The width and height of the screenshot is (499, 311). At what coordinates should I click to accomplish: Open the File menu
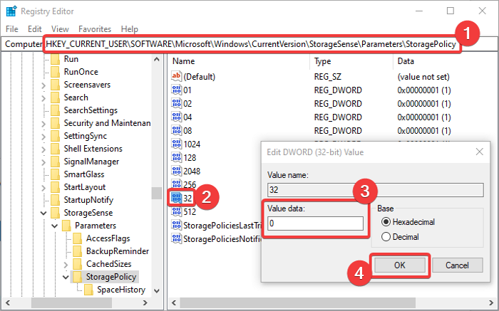pos(12,29)
